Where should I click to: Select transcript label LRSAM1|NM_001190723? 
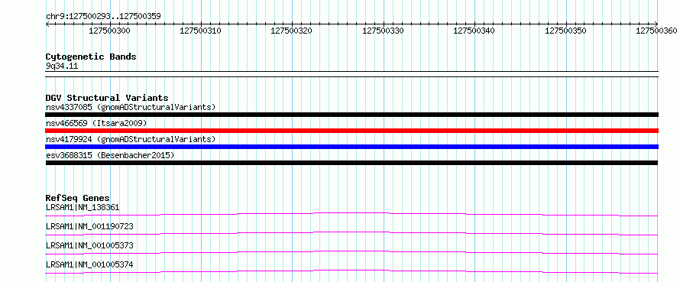(89, 226)
